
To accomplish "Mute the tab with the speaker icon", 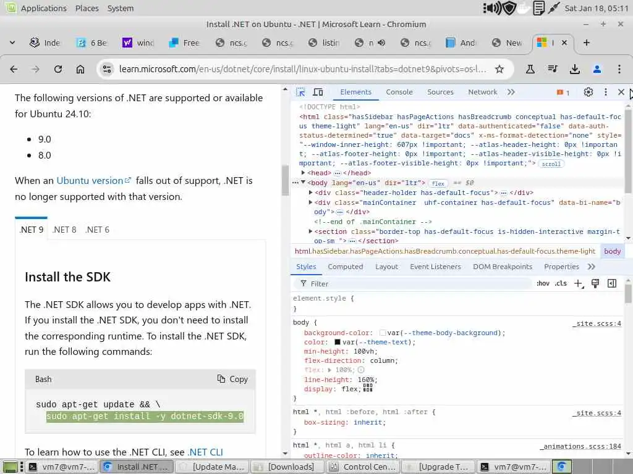I will click(x=381, y=43).
